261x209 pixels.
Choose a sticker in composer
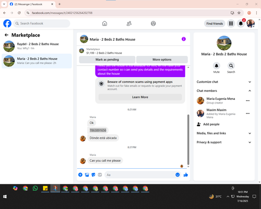(93, 175)
